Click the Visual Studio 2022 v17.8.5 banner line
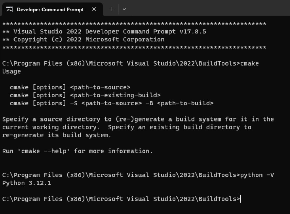 [x=104, y=32]
